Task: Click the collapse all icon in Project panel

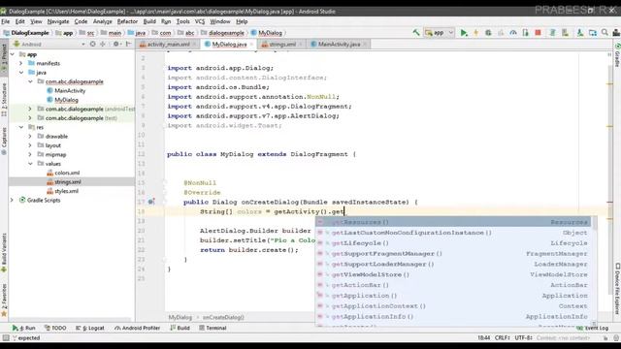Action: coord(103,44)
